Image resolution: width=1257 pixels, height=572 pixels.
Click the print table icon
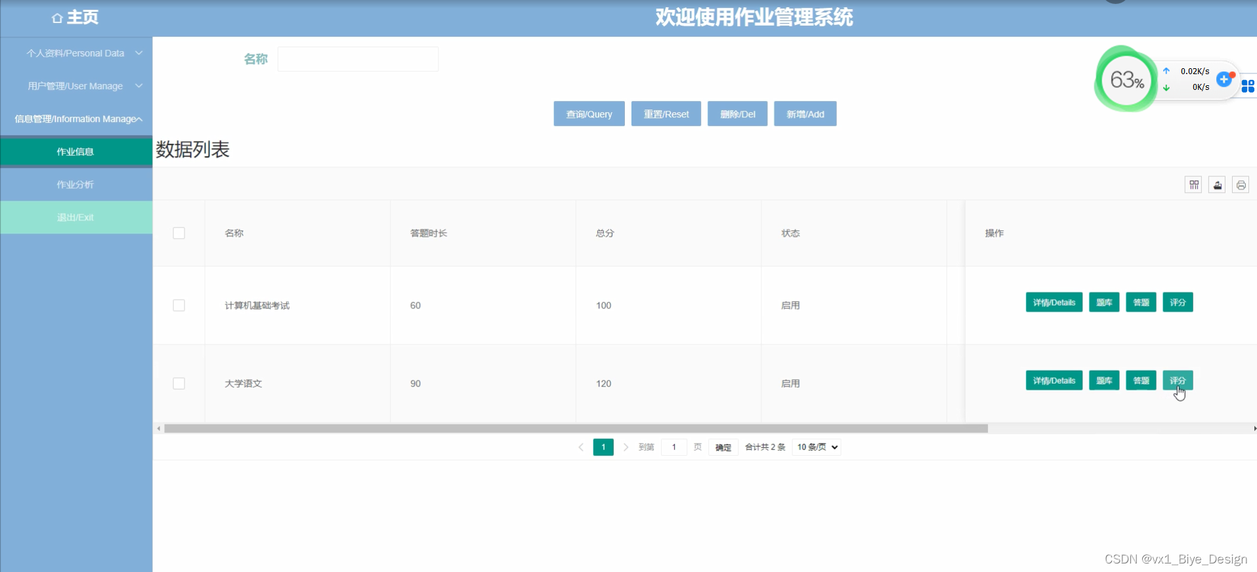1241,185
